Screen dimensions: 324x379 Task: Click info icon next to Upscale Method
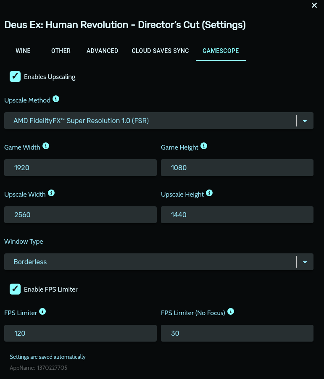pos(56,100)
